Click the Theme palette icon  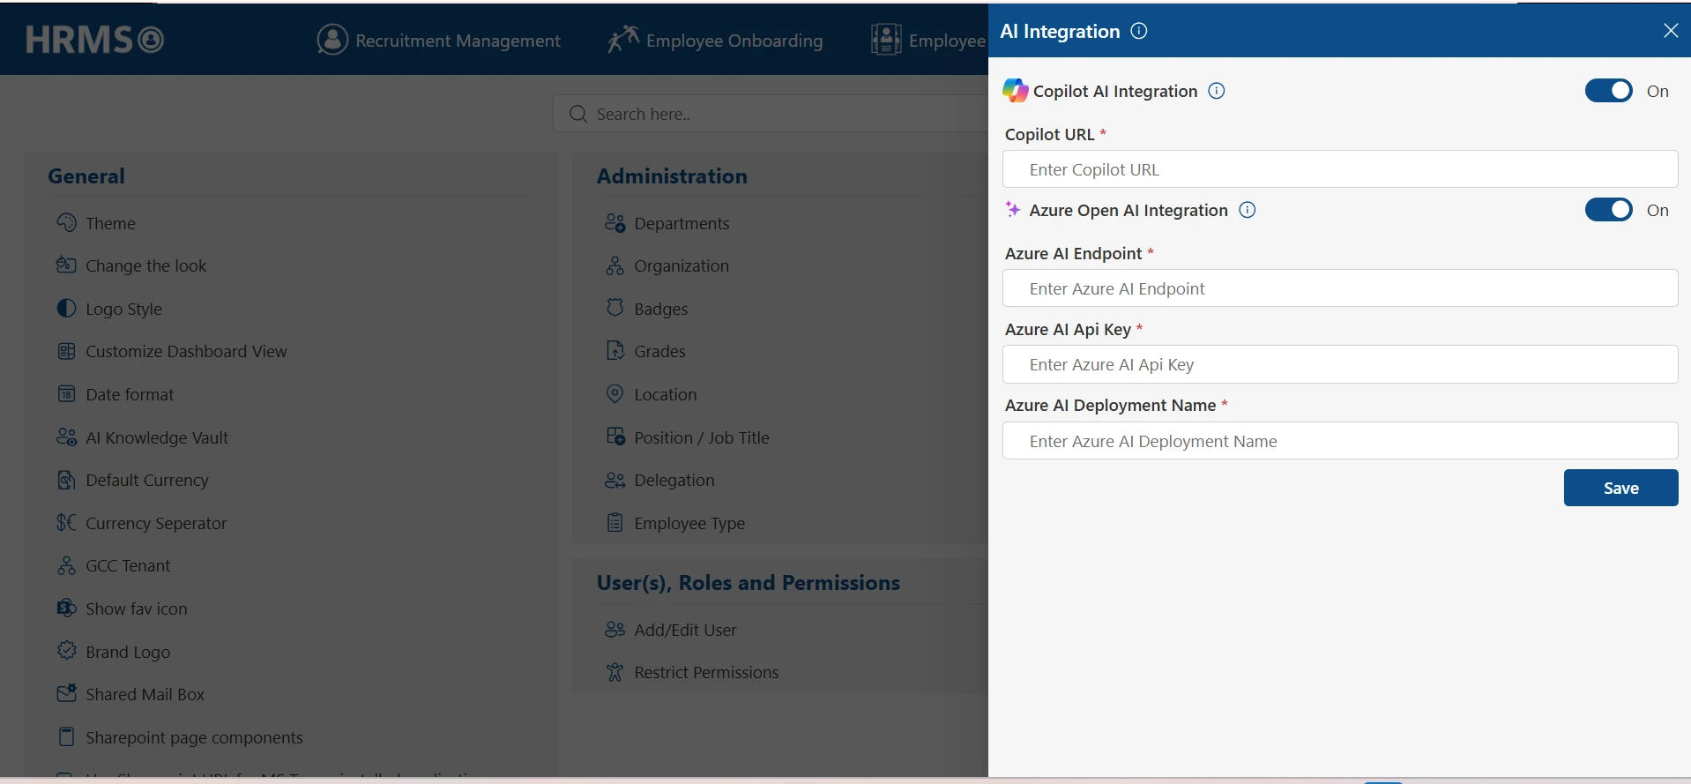click(66, 222)
